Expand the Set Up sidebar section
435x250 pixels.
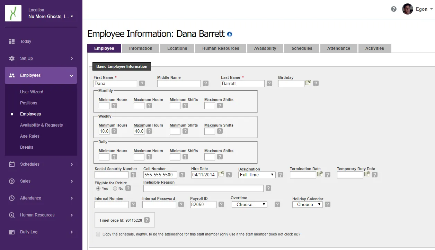click(x=72, y=58)
